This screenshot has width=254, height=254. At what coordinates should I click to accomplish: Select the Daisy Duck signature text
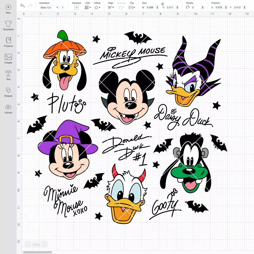point(183,117)
